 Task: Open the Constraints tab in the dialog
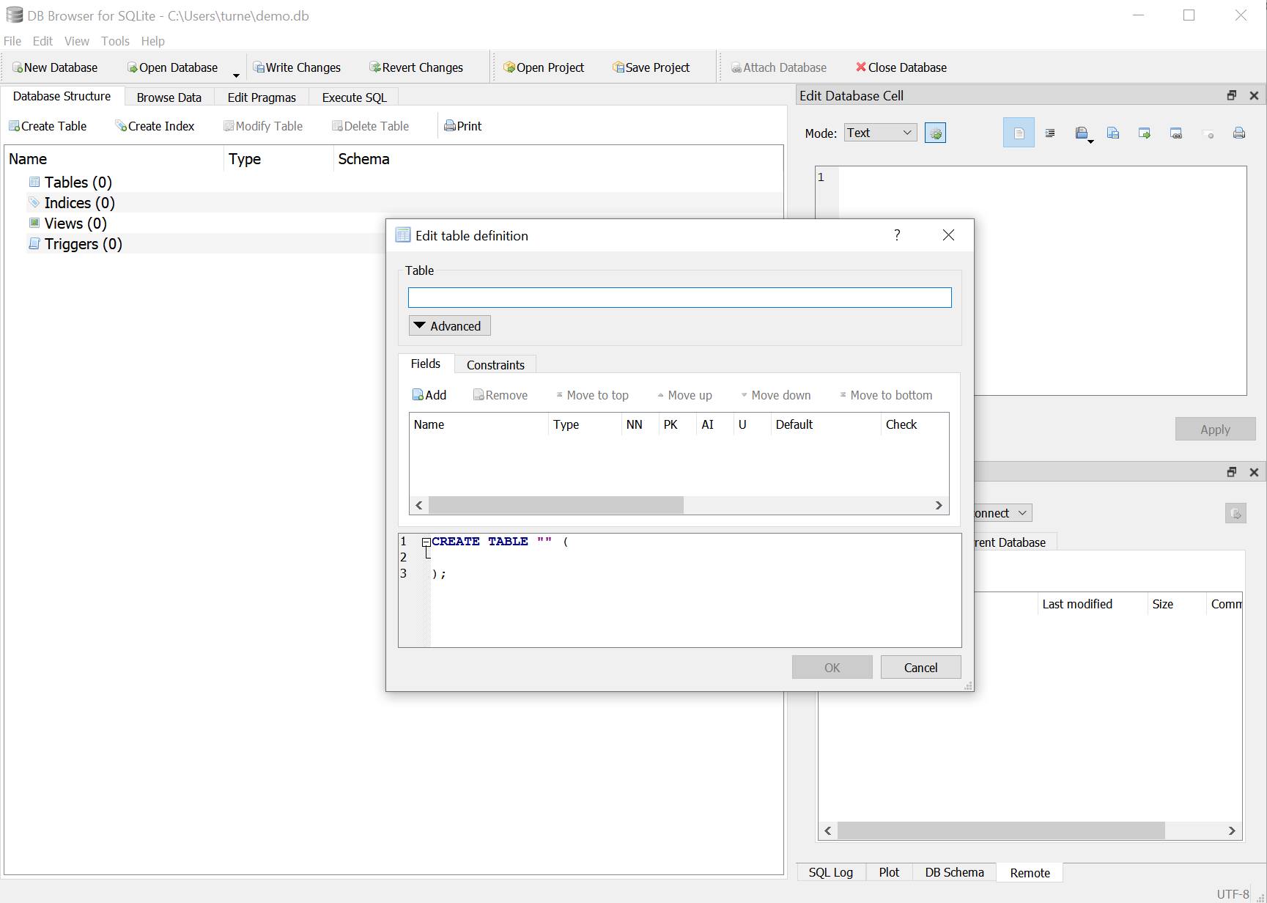(x=495, y=364)
